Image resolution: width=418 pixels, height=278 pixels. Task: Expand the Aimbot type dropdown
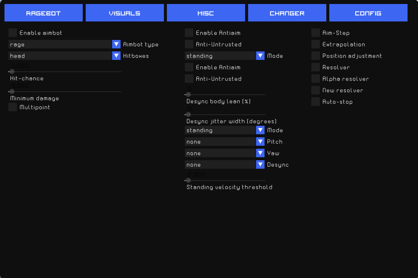[117, 44]
